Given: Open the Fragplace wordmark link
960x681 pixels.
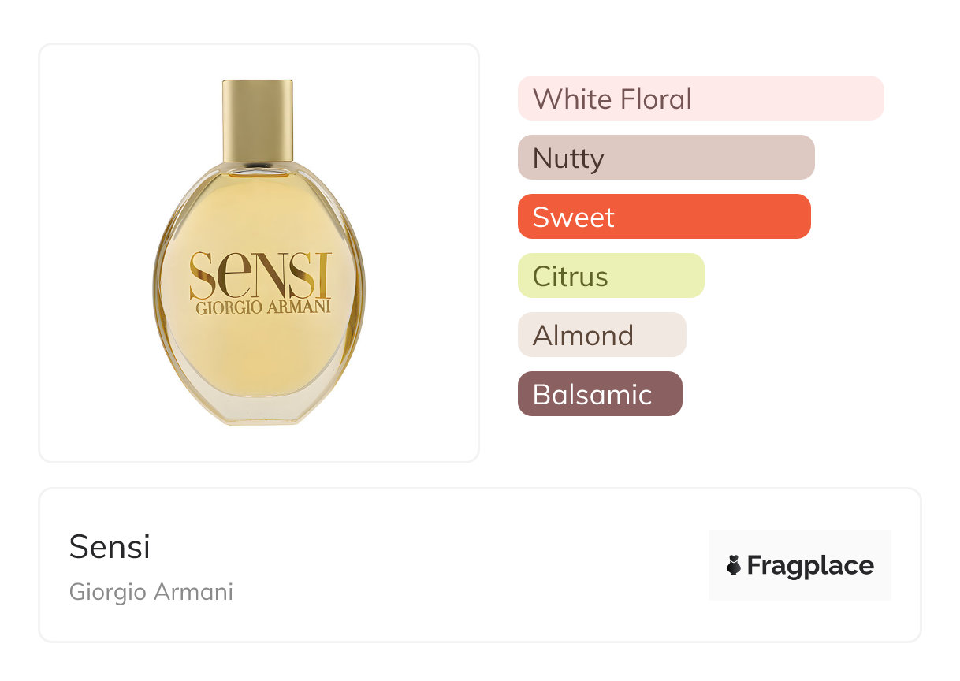Looking at the screenshot, I should point(810,565).
